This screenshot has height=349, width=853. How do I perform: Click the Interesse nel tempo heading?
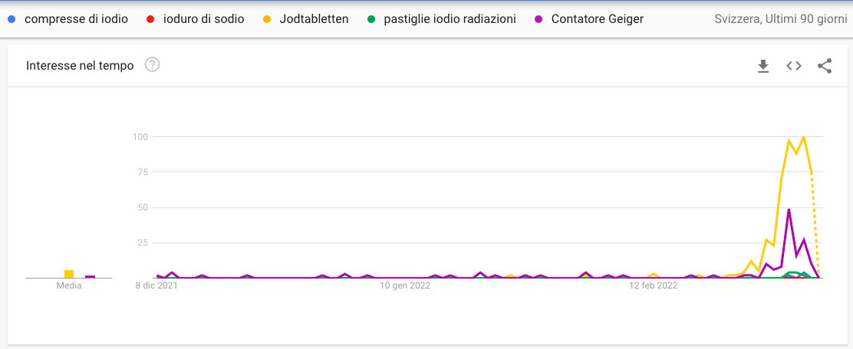(80, 66)
